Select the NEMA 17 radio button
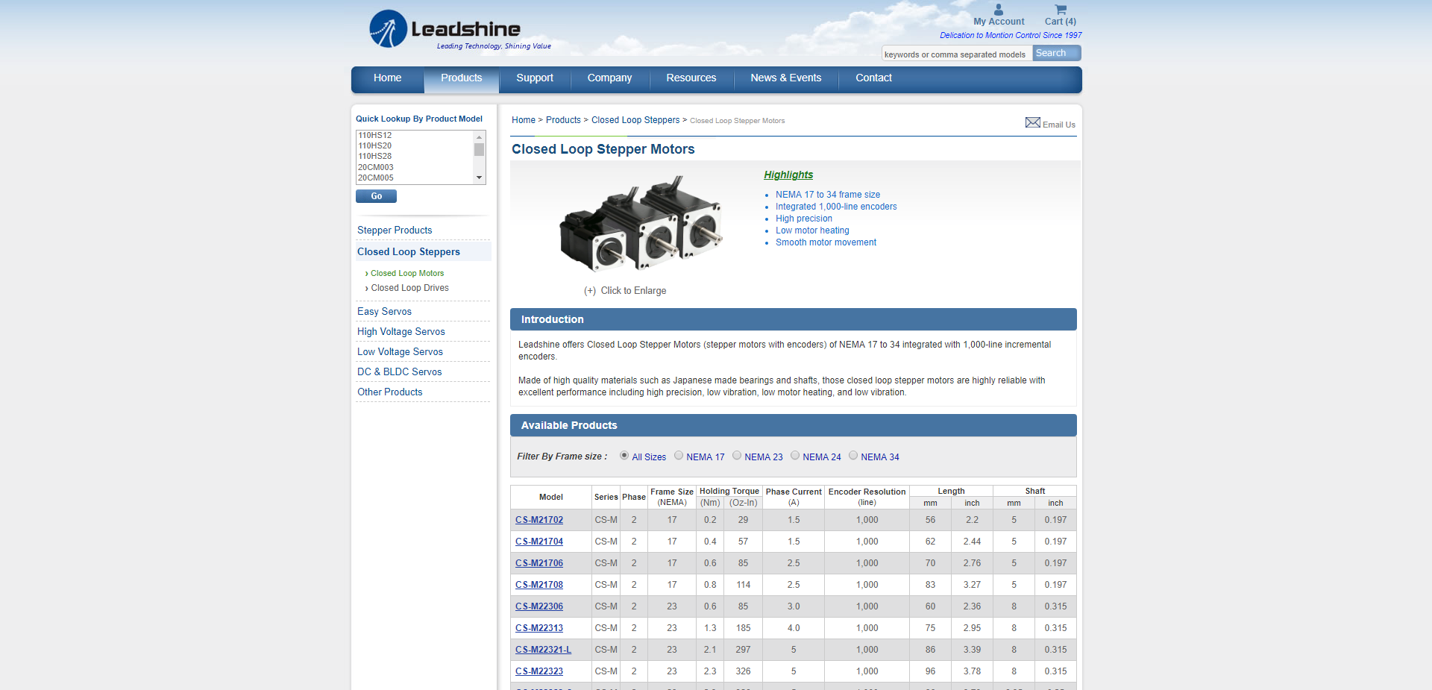Viewport: 1432px width, 690px height. click(x=679, y=456)
